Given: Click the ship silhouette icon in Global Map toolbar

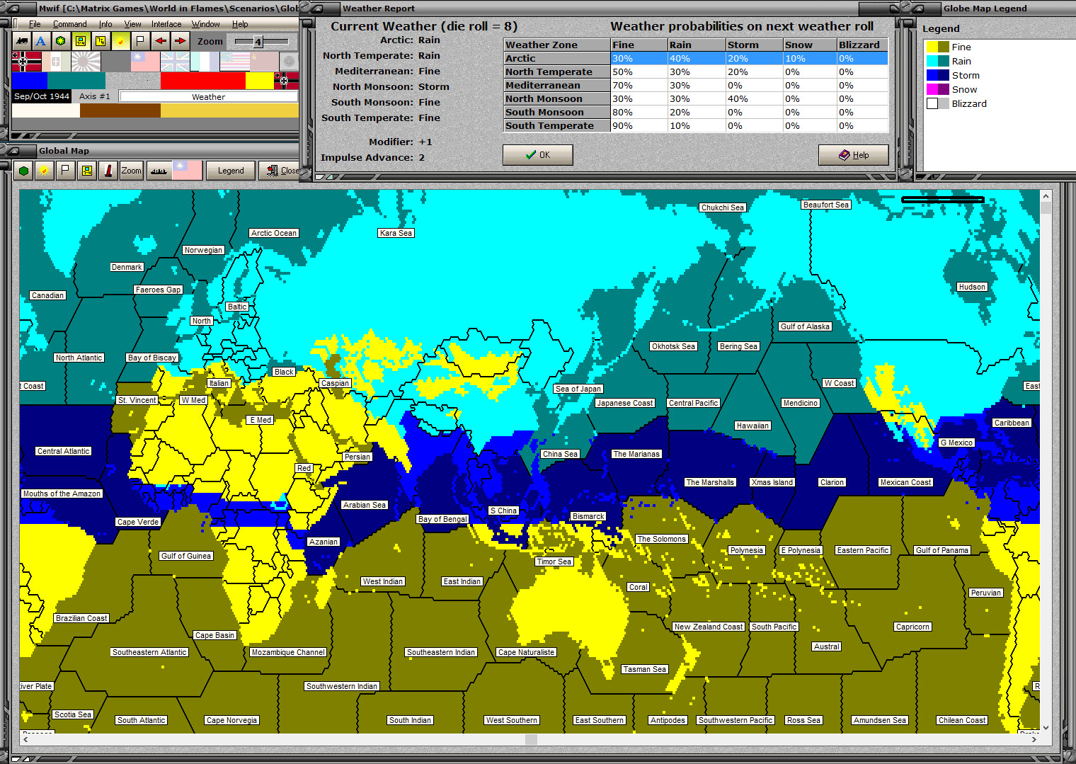Looking at the screenshot, I should click(x=159, y=171).
